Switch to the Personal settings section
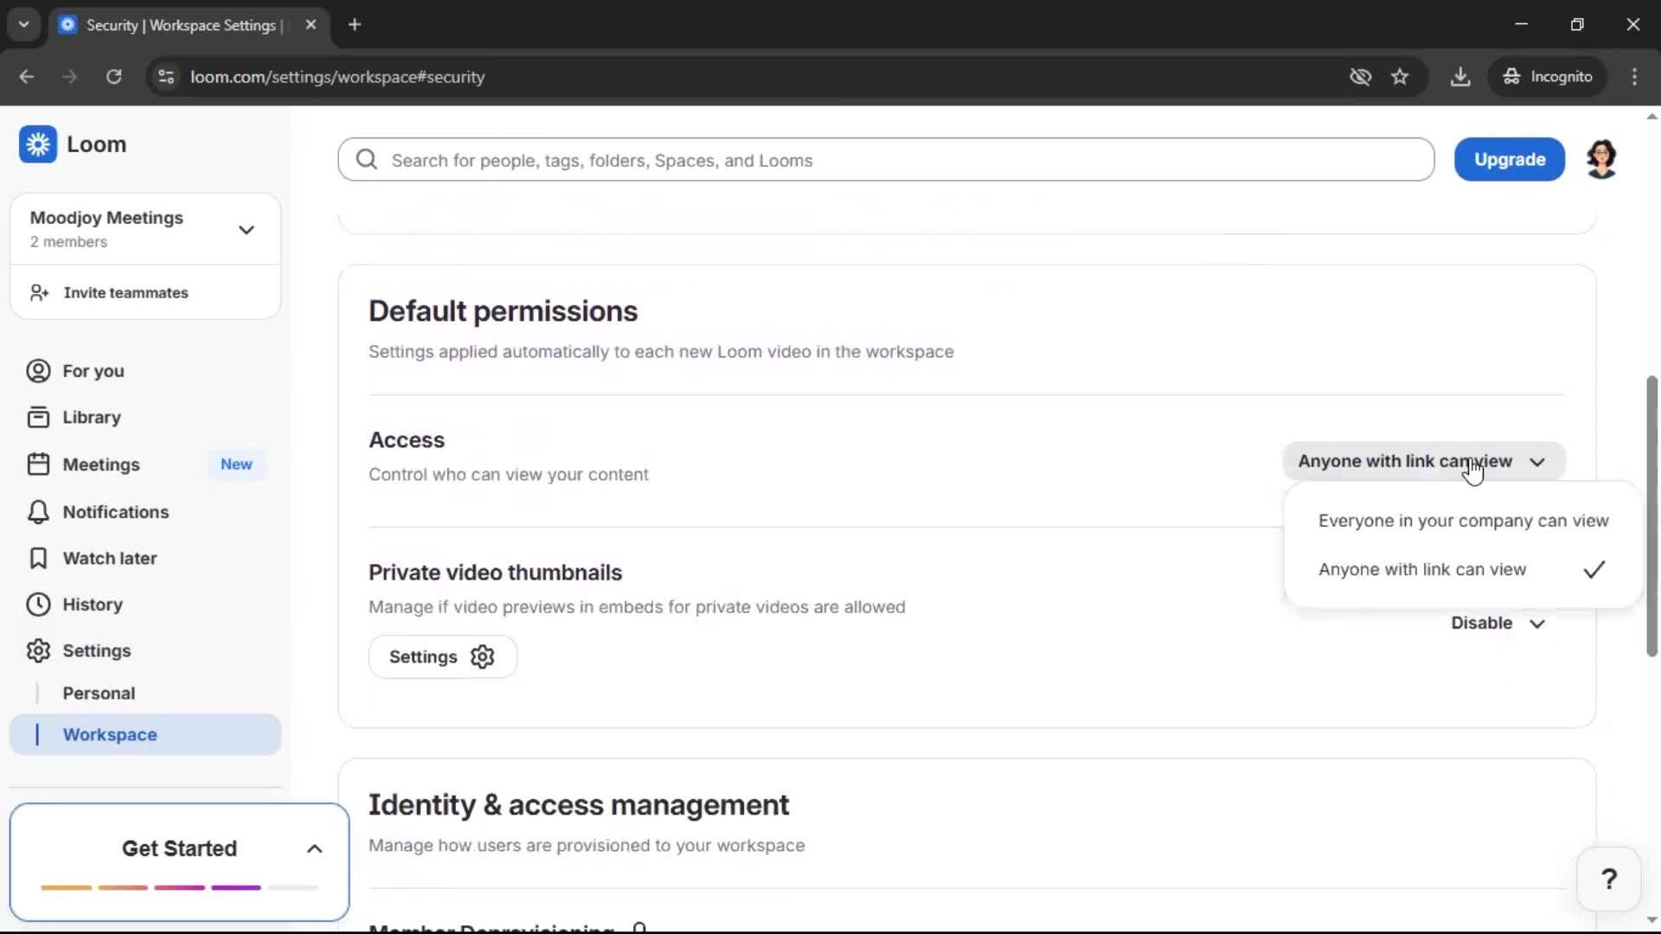The image size is (1661, 934). pos(99,693)
